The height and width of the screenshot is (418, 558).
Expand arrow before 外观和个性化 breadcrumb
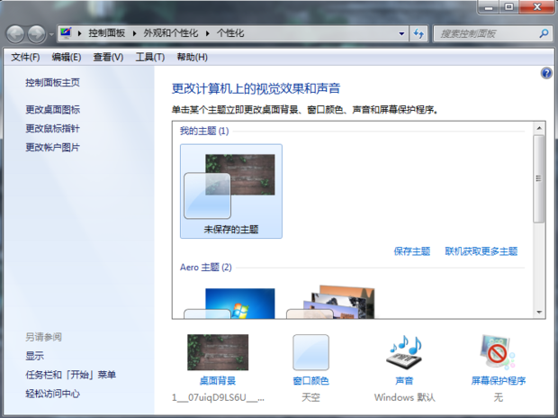point(134,33)
